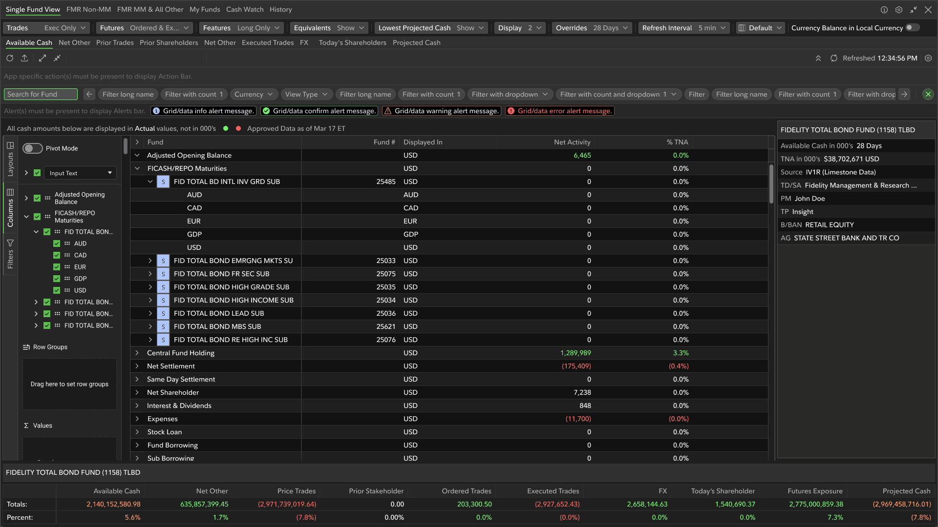Switch to the Cash Watch tab
The image size is (938, 527).
(x=244, y=9)
